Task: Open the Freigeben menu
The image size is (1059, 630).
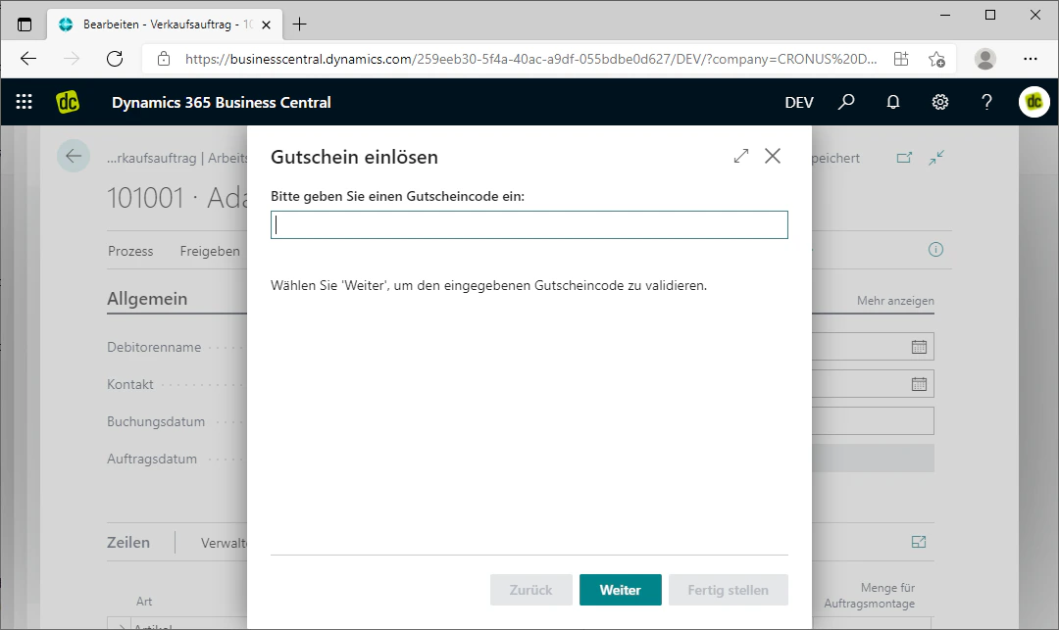Action: tap(210, 251)
